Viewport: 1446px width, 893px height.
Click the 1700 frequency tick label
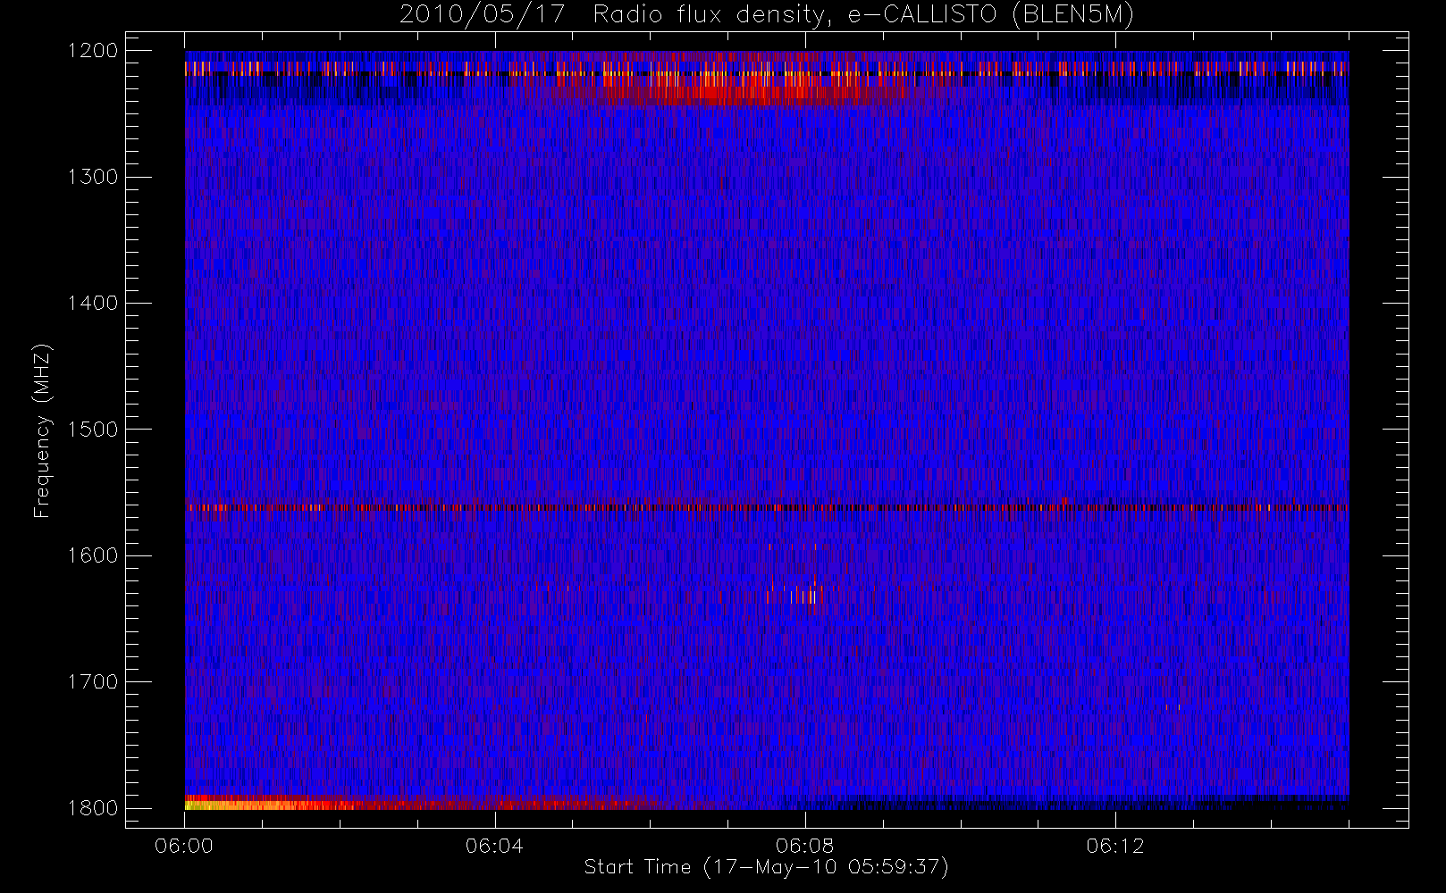tap(93, 682)
